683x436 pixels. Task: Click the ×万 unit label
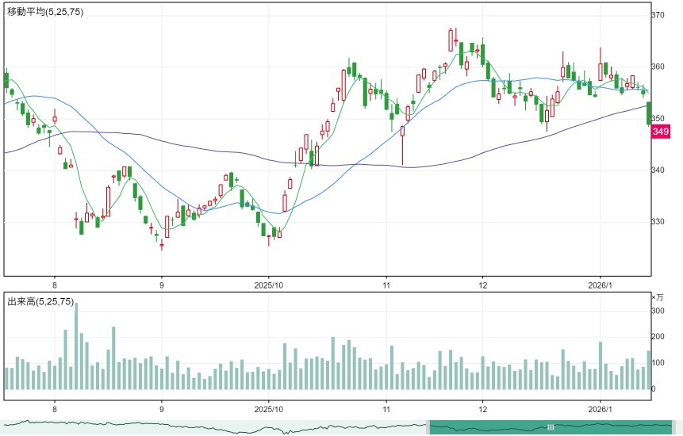[x=658, y=297]
